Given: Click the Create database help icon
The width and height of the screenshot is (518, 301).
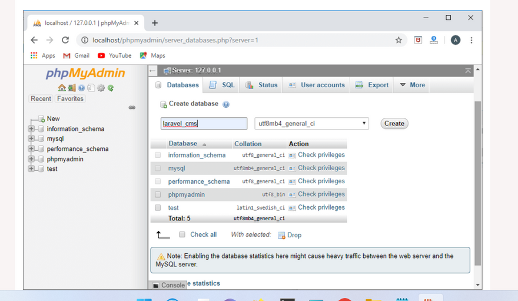Looking at the screenshot, I should [226, 104].
